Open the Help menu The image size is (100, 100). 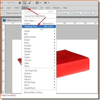pyautogui.click(x=65, y=8)
